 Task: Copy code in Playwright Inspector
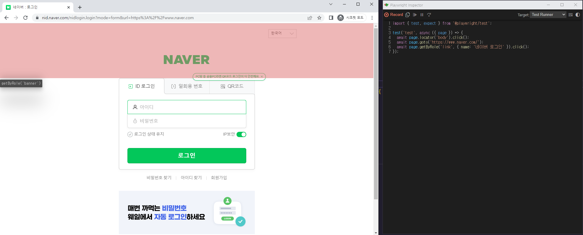pyautogui.click(x=408, y=15)
